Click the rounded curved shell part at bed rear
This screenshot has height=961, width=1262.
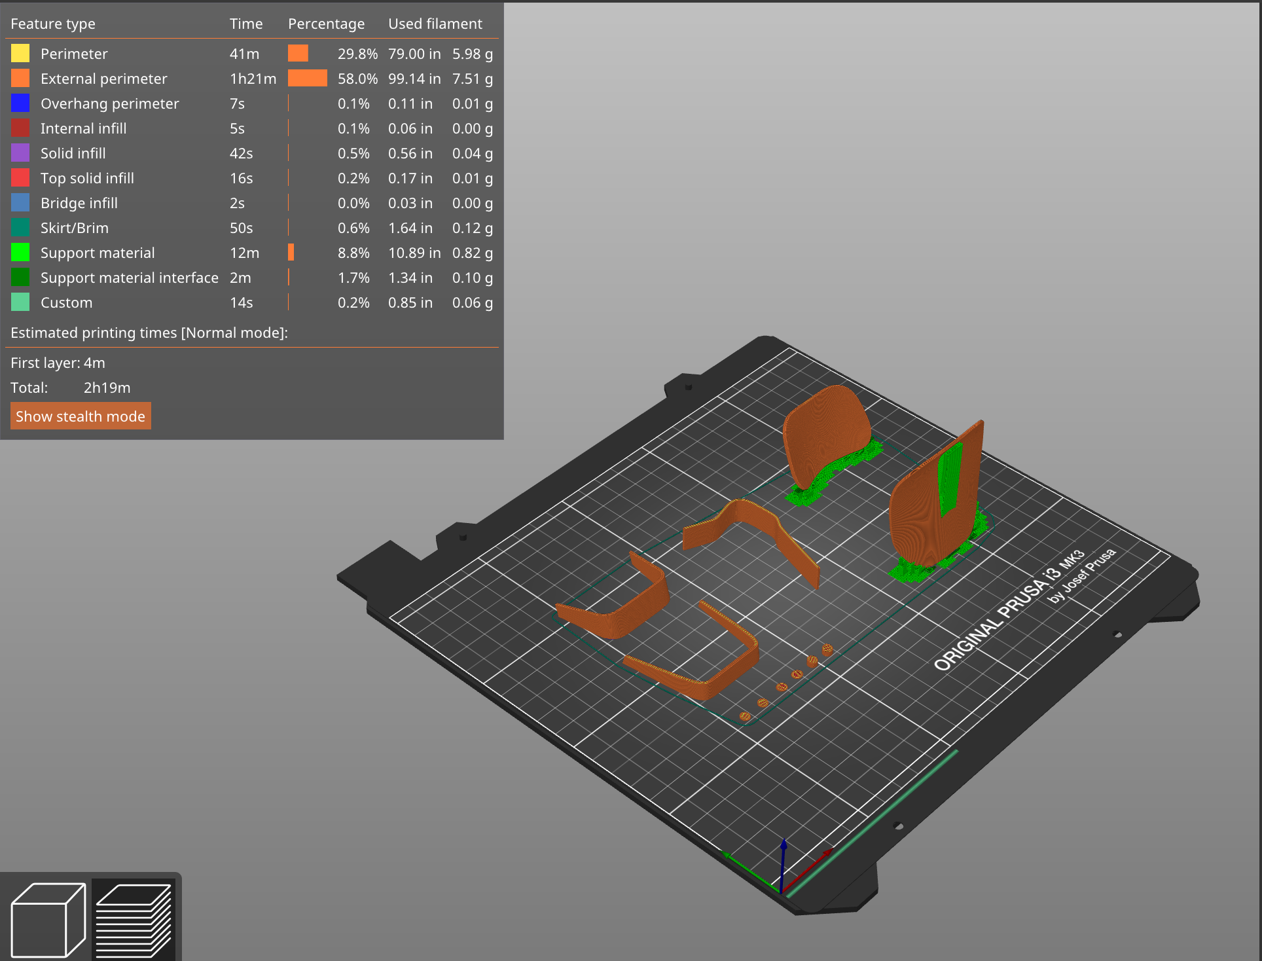coord(826,432)
